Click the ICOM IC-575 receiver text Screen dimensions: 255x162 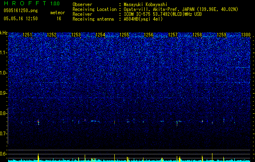coord(163,14)
